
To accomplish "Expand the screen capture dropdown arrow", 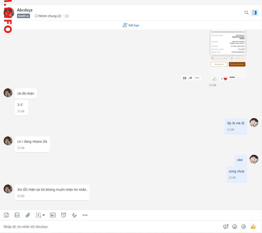I will pyautogui.click(x=44, y=215).
